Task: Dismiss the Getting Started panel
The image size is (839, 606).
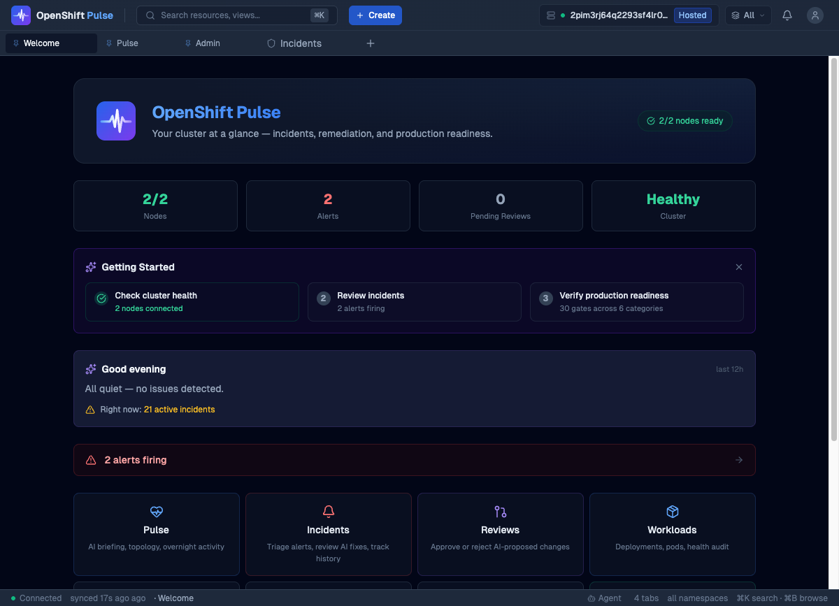Action: [x=739, y=267]
